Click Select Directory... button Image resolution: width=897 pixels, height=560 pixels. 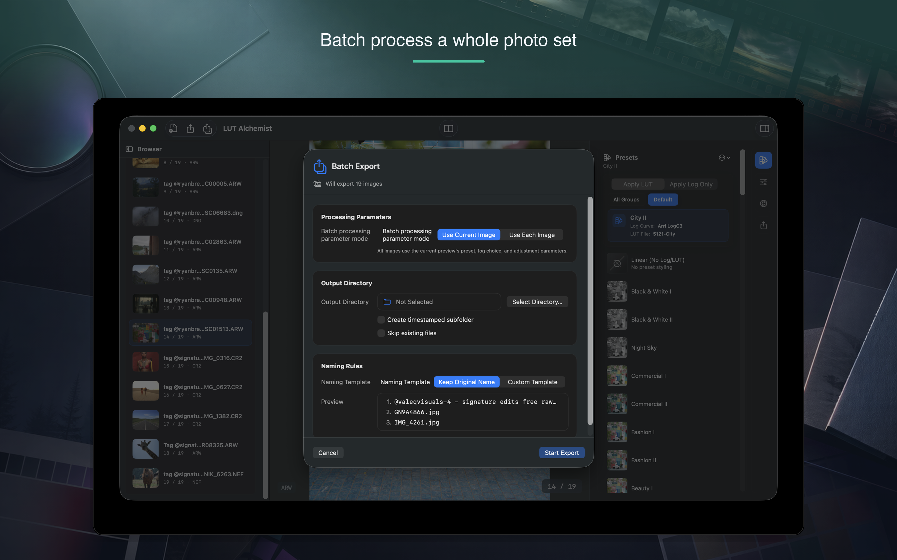[x=537, y=302]
